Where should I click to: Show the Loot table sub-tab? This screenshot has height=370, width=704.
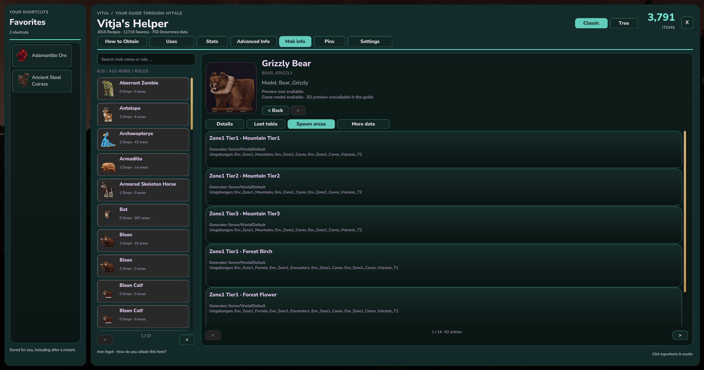pyautogui.click(x=266, y=124)
